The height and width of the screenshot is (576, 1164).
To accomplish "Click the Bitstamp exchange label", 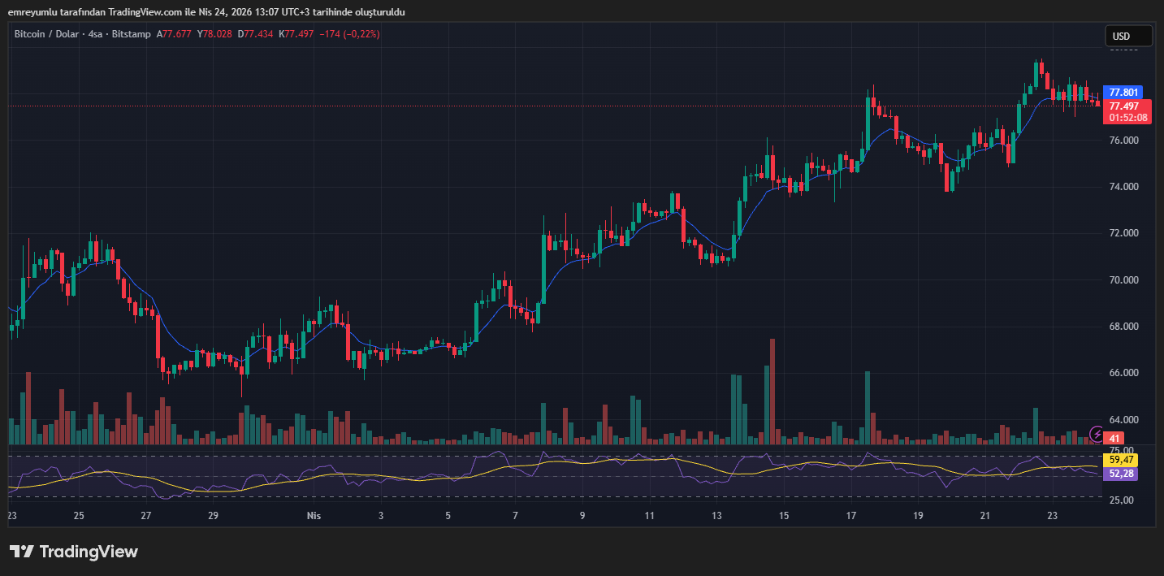I will (x=131, y=34).
